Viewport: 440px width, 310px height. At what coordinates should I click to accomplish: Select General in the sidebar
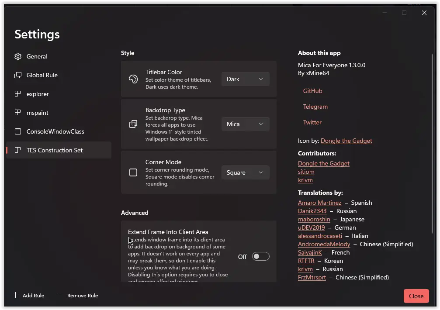pos(59,56)
